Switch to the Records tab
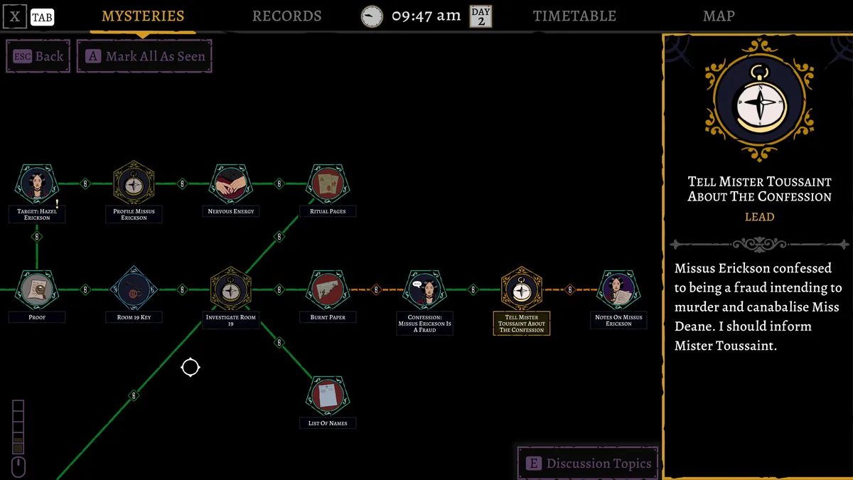853x480 pixels. coord(287,15)
